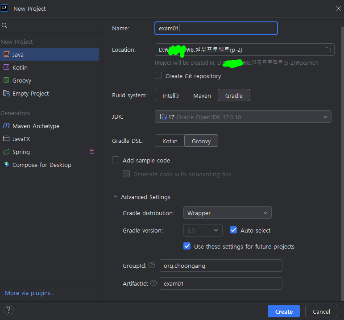Close the New Project dialog
The width and height of the screenshot is (344, 320).
coord(338,8)
